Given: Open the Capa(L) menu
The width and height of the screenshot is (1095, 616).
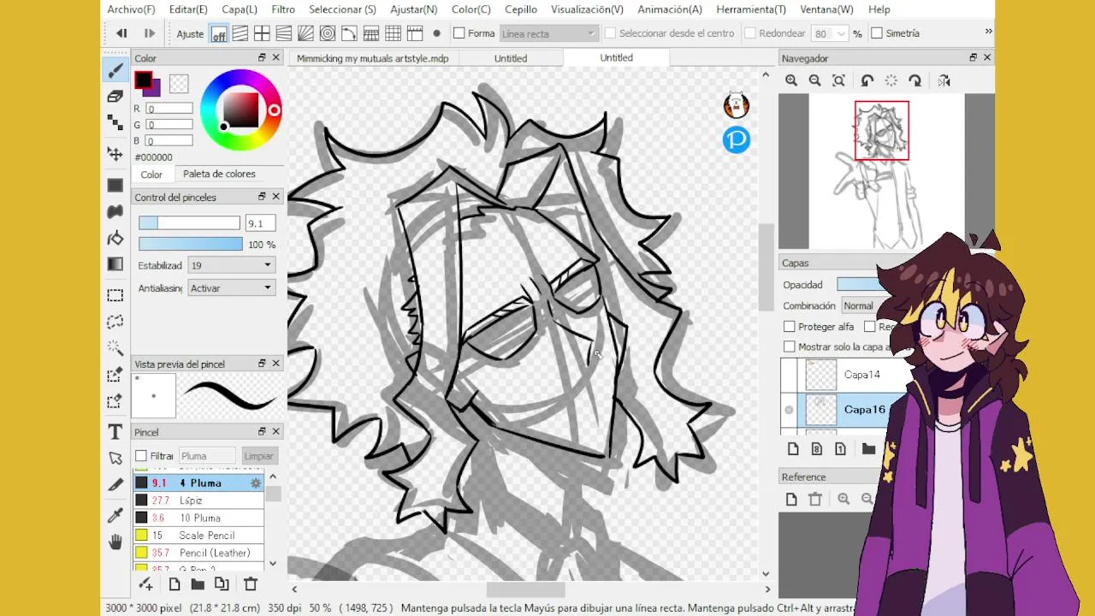Looking at the screenshot, I should 240,9.
